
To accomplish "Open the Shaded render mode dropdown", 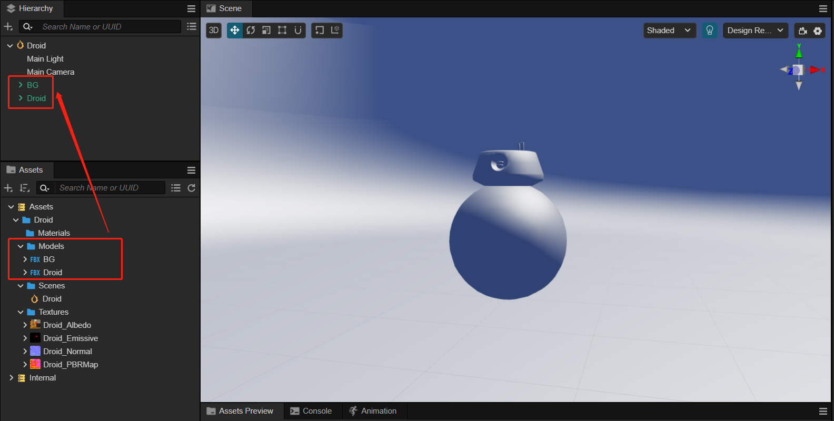I will coord(670,31).
